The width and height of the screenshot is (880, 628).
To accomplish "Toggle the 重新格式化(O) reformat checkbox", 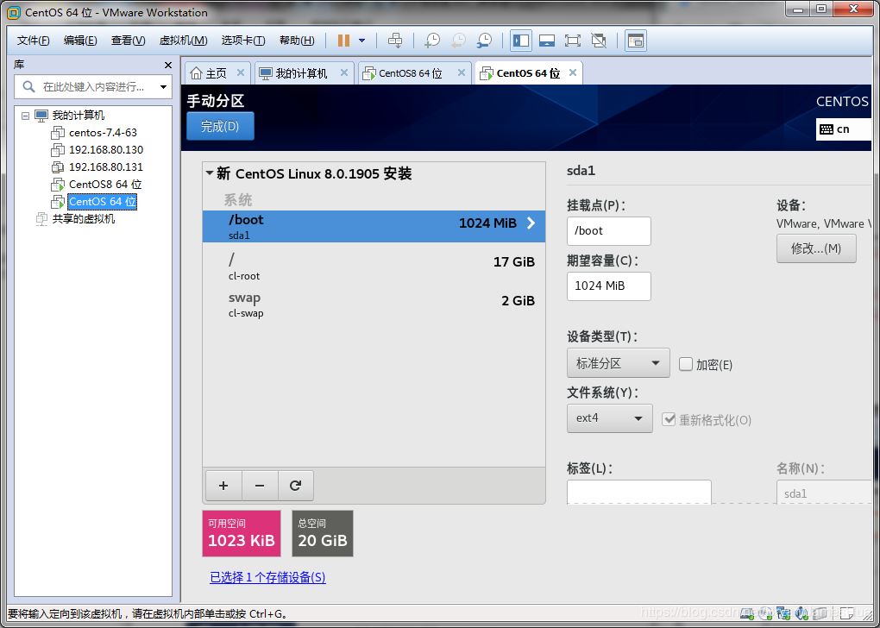I will tap(669, 419).
